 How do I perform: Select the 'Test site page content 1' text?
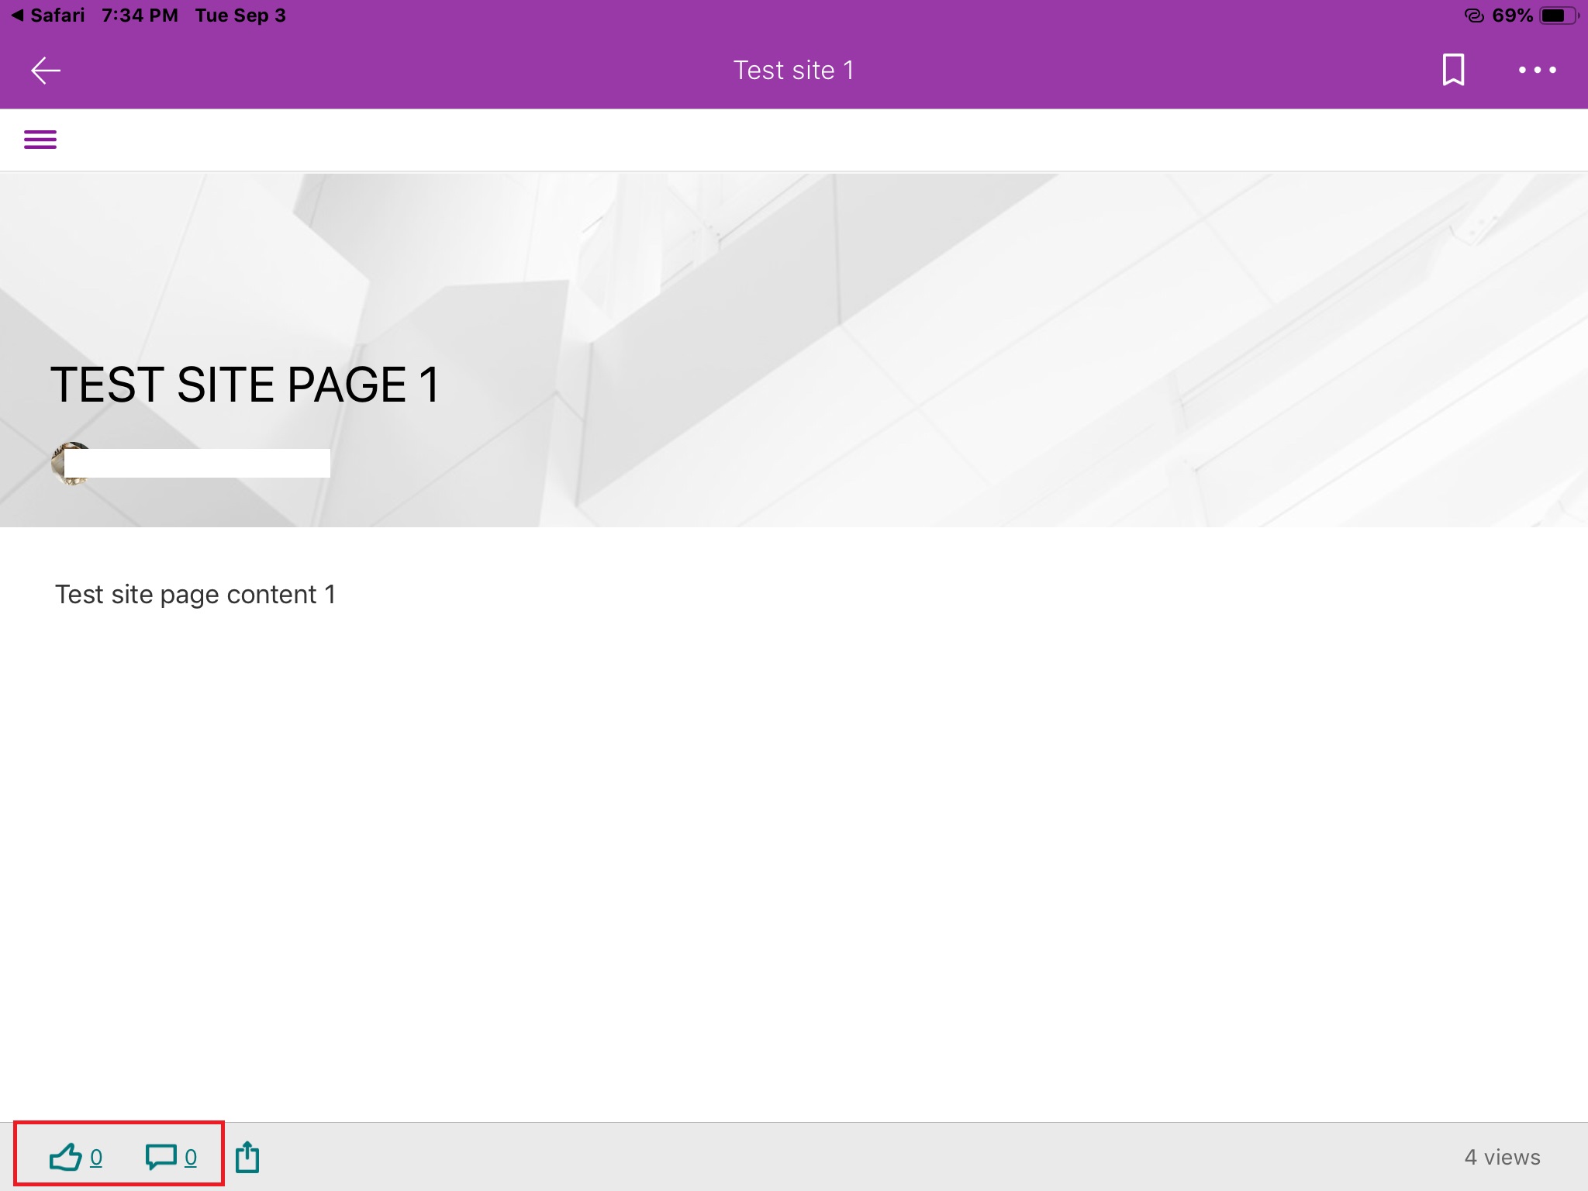tap(195, 595)
